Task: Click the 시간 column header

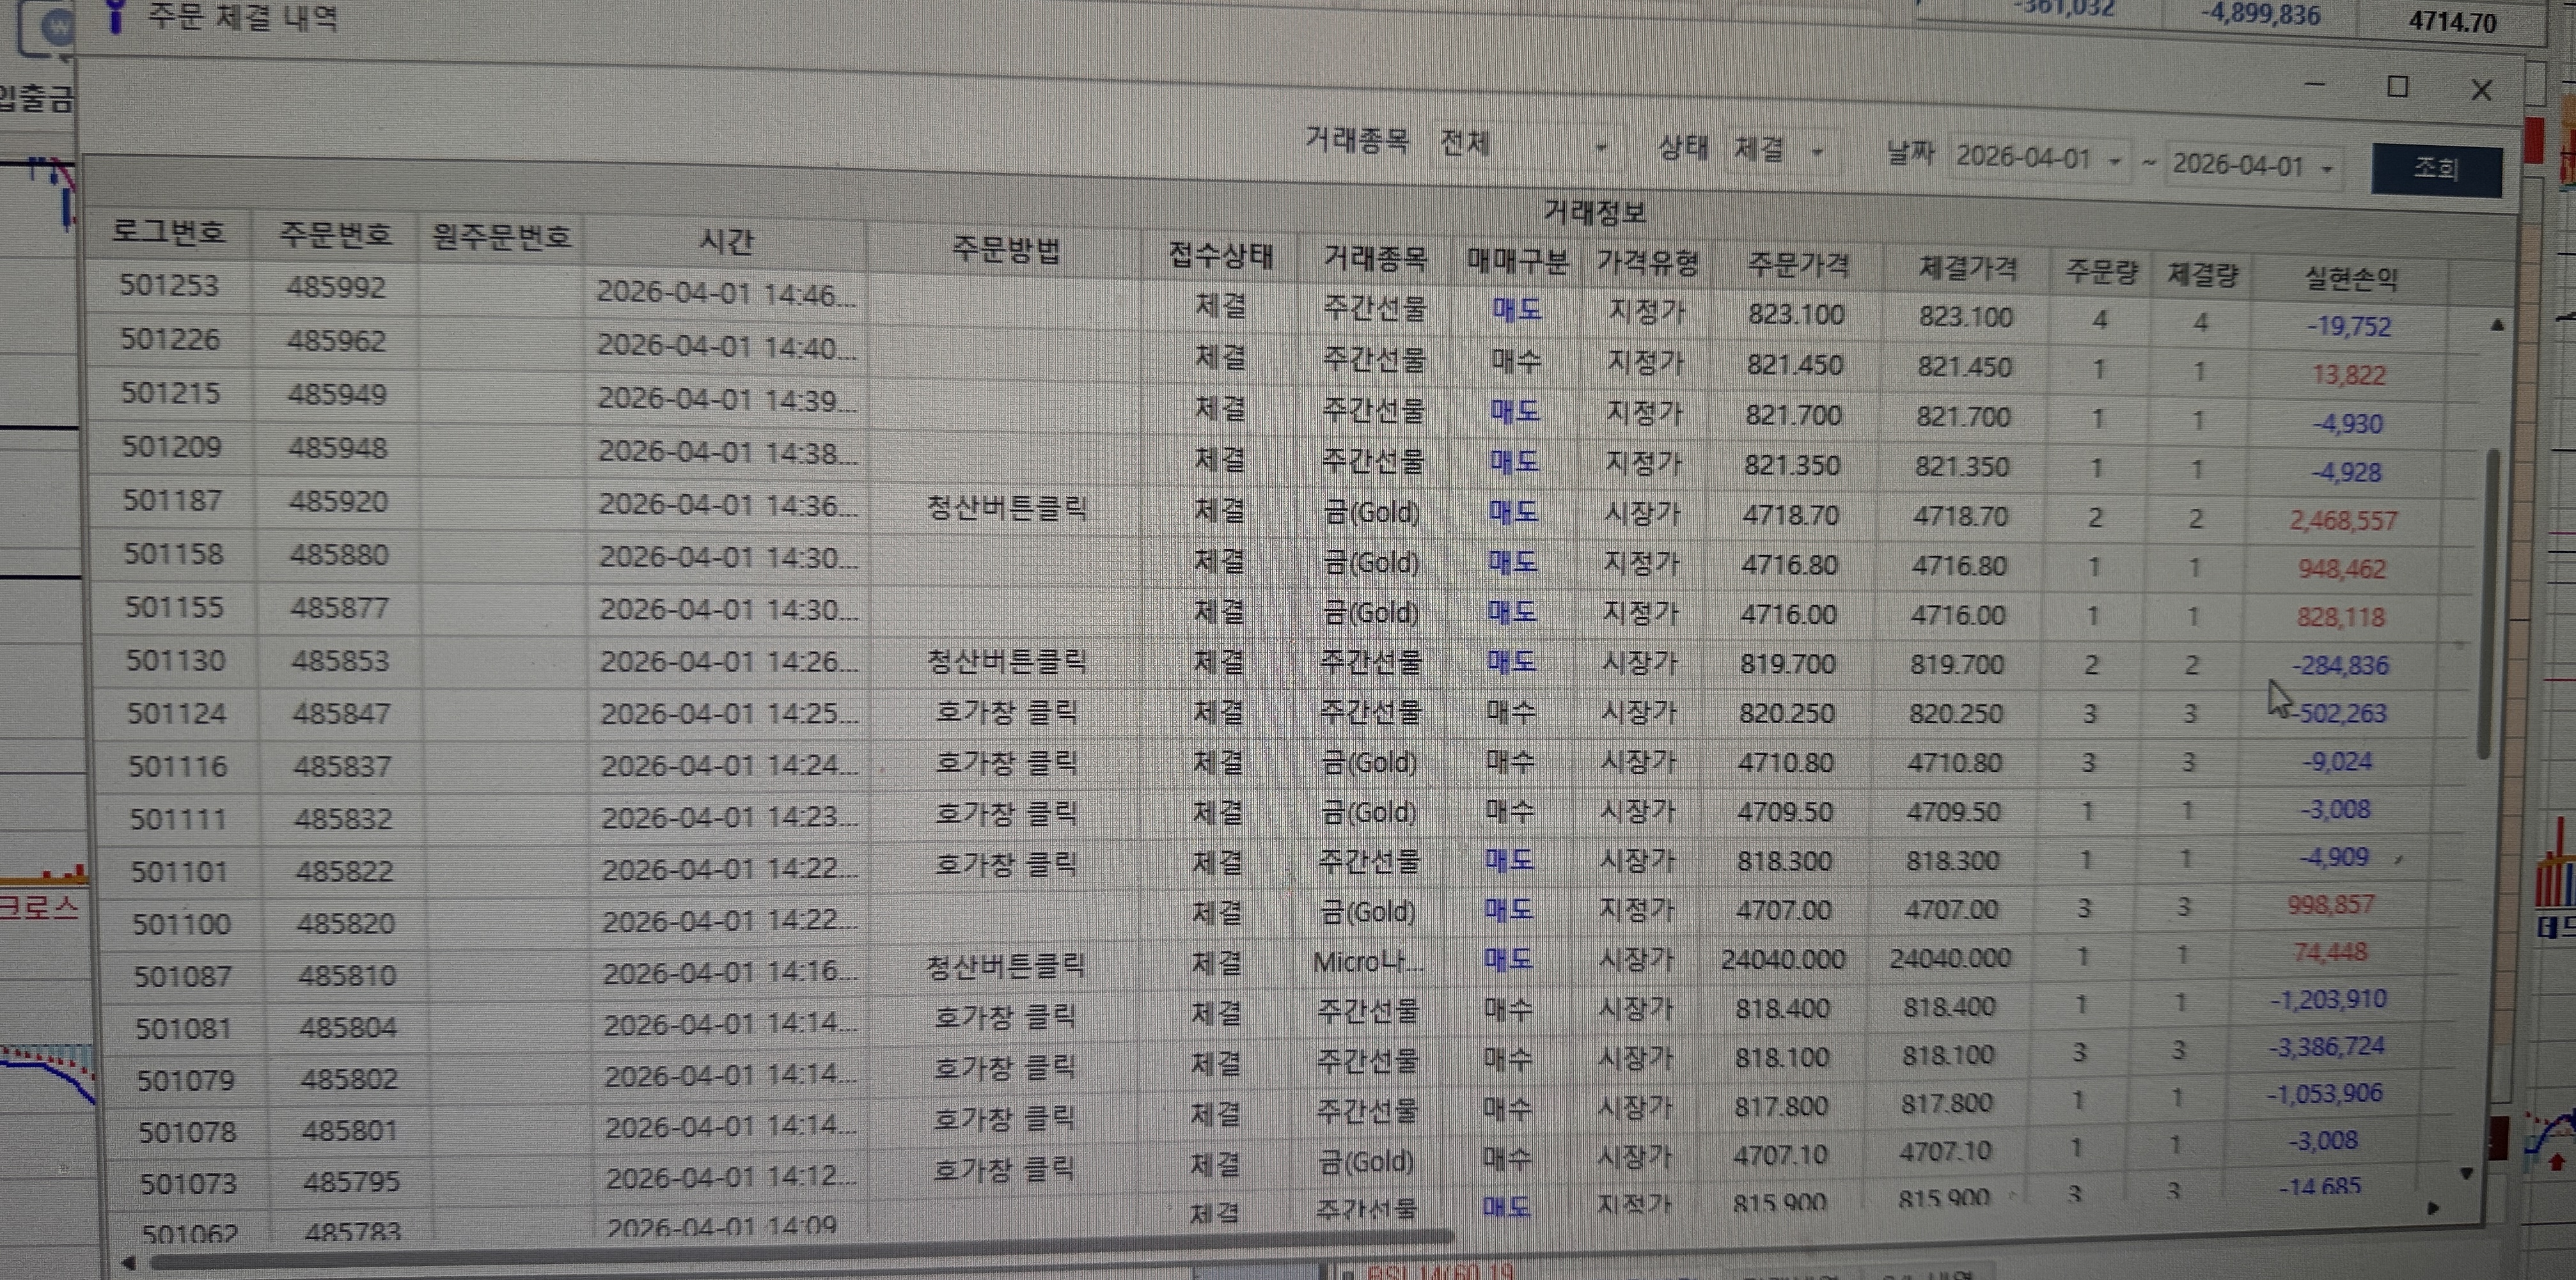Action: coord(725,241)
